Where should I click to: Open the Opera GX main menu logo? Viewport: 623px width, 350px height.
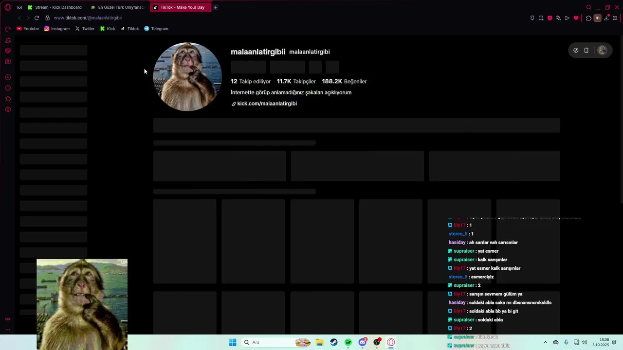pos(8,7)
